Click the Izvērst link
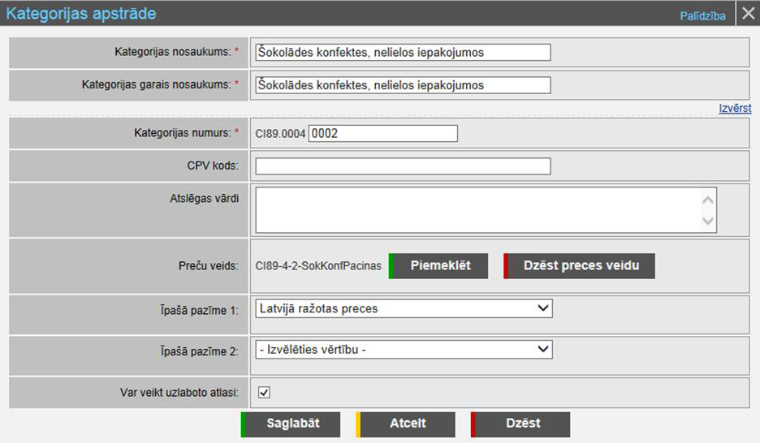 pos(734,108)
